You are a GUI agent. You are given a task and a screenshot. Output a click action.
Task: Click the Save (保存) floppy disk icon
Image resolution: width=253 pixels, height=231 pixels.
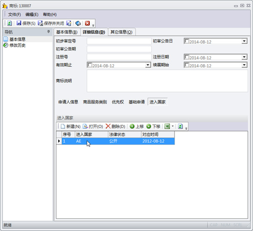[x=19, y=23]
